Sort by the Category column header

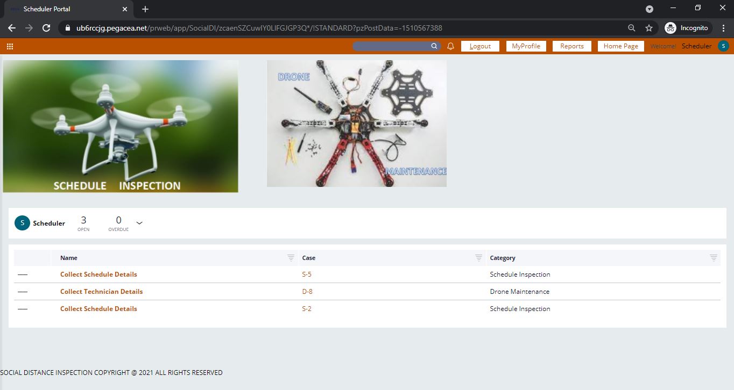pyautogui.click(x=503, y=258)
